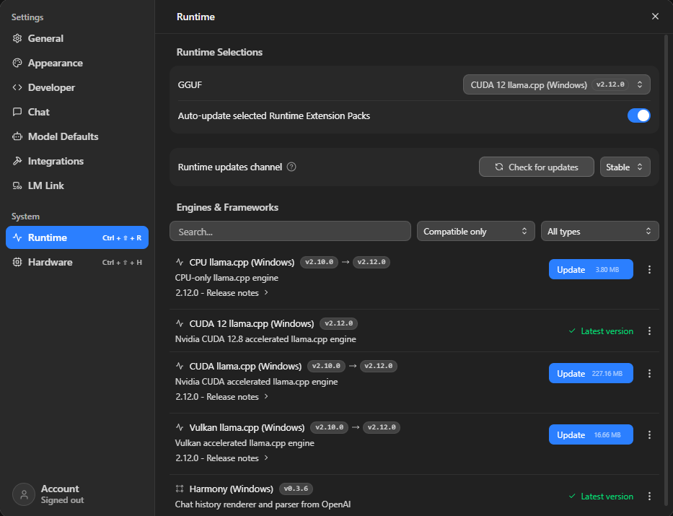
Task: Click the engines Search field
Action: tap(290, 232)
